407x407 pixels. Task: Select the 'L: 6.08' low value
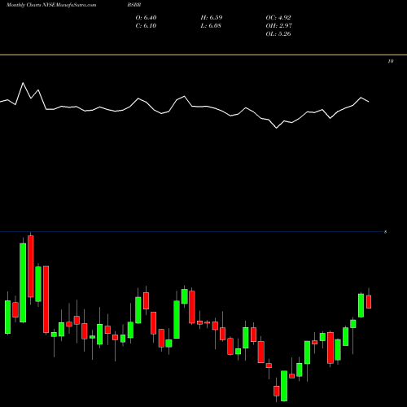(211, 26)
